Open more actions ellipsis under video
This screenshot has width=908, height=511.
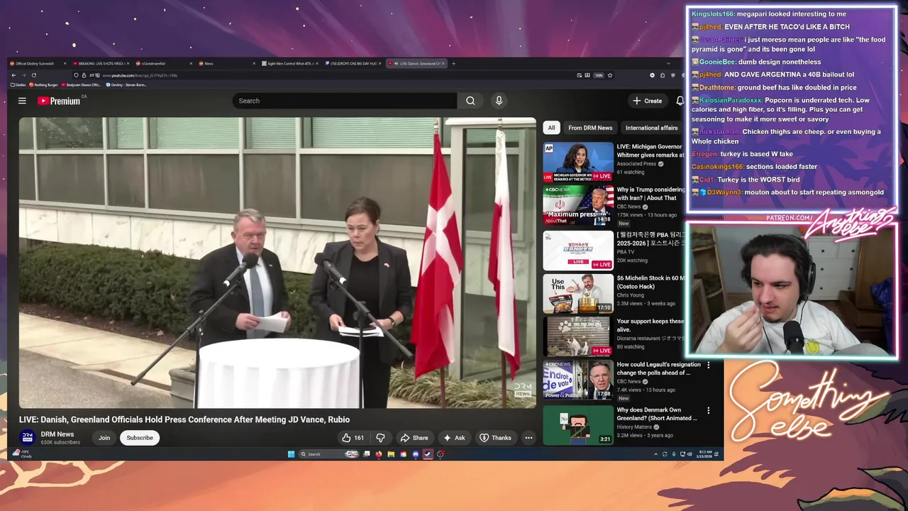click(x=528, y=438)
